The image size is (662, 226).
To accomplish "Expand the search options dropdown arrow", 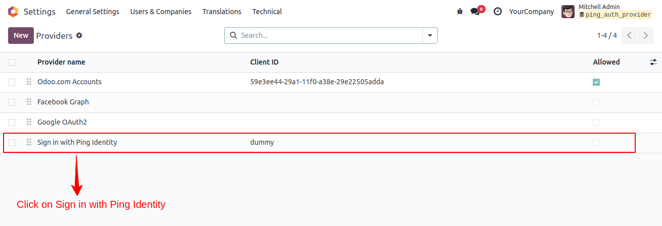I will (430, 35).
